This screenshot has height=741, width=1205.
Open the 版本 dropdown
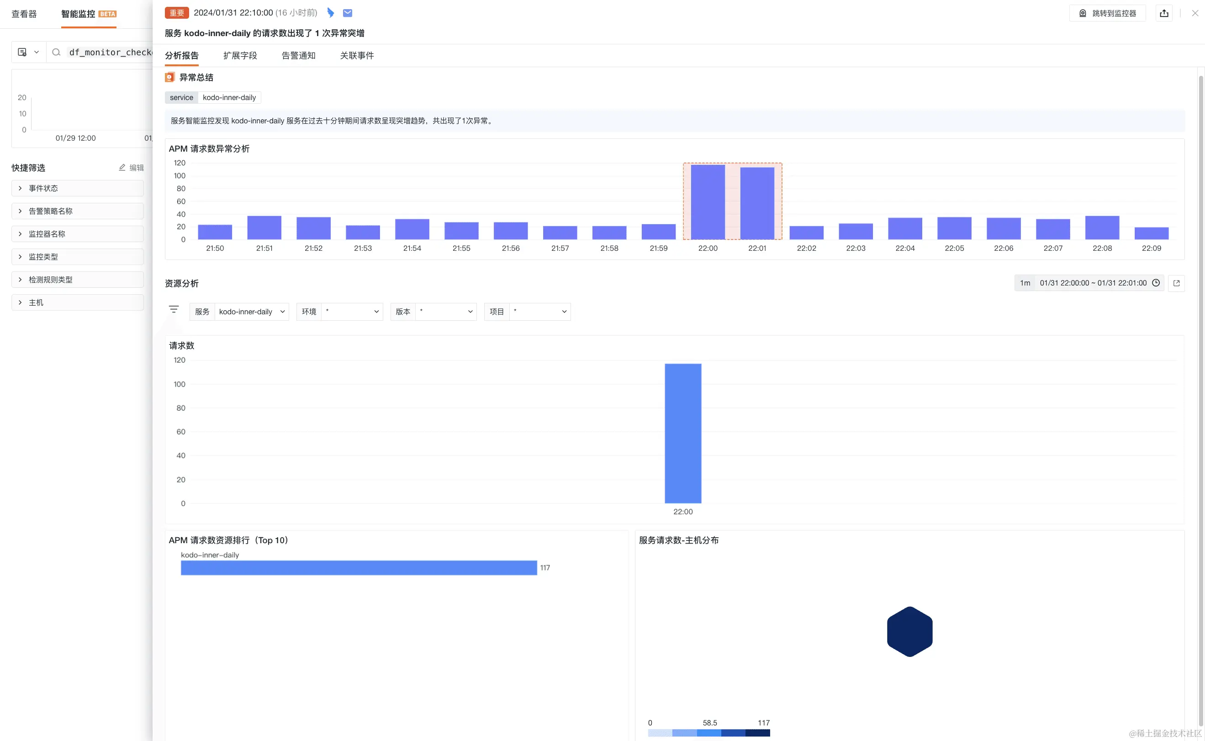click(445, 312)
